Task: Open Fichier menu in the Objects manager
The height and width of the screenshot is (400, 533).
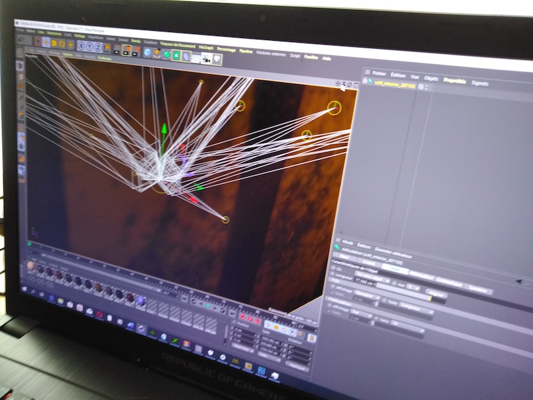Action: (x=379, y=73)
